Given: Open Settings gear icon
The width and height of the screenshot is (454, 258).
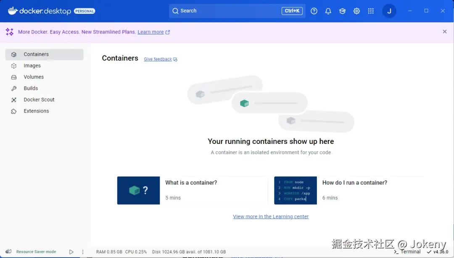Looking at the screenshot, I should 356,11.
